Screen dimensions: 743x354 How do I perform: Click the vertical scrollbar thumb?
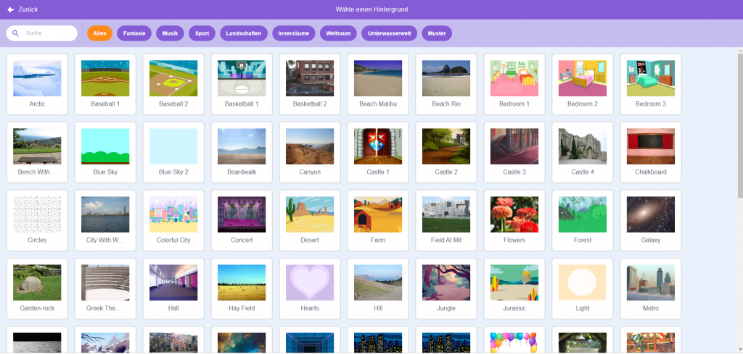pyautogui.click(x=740, y=126)
